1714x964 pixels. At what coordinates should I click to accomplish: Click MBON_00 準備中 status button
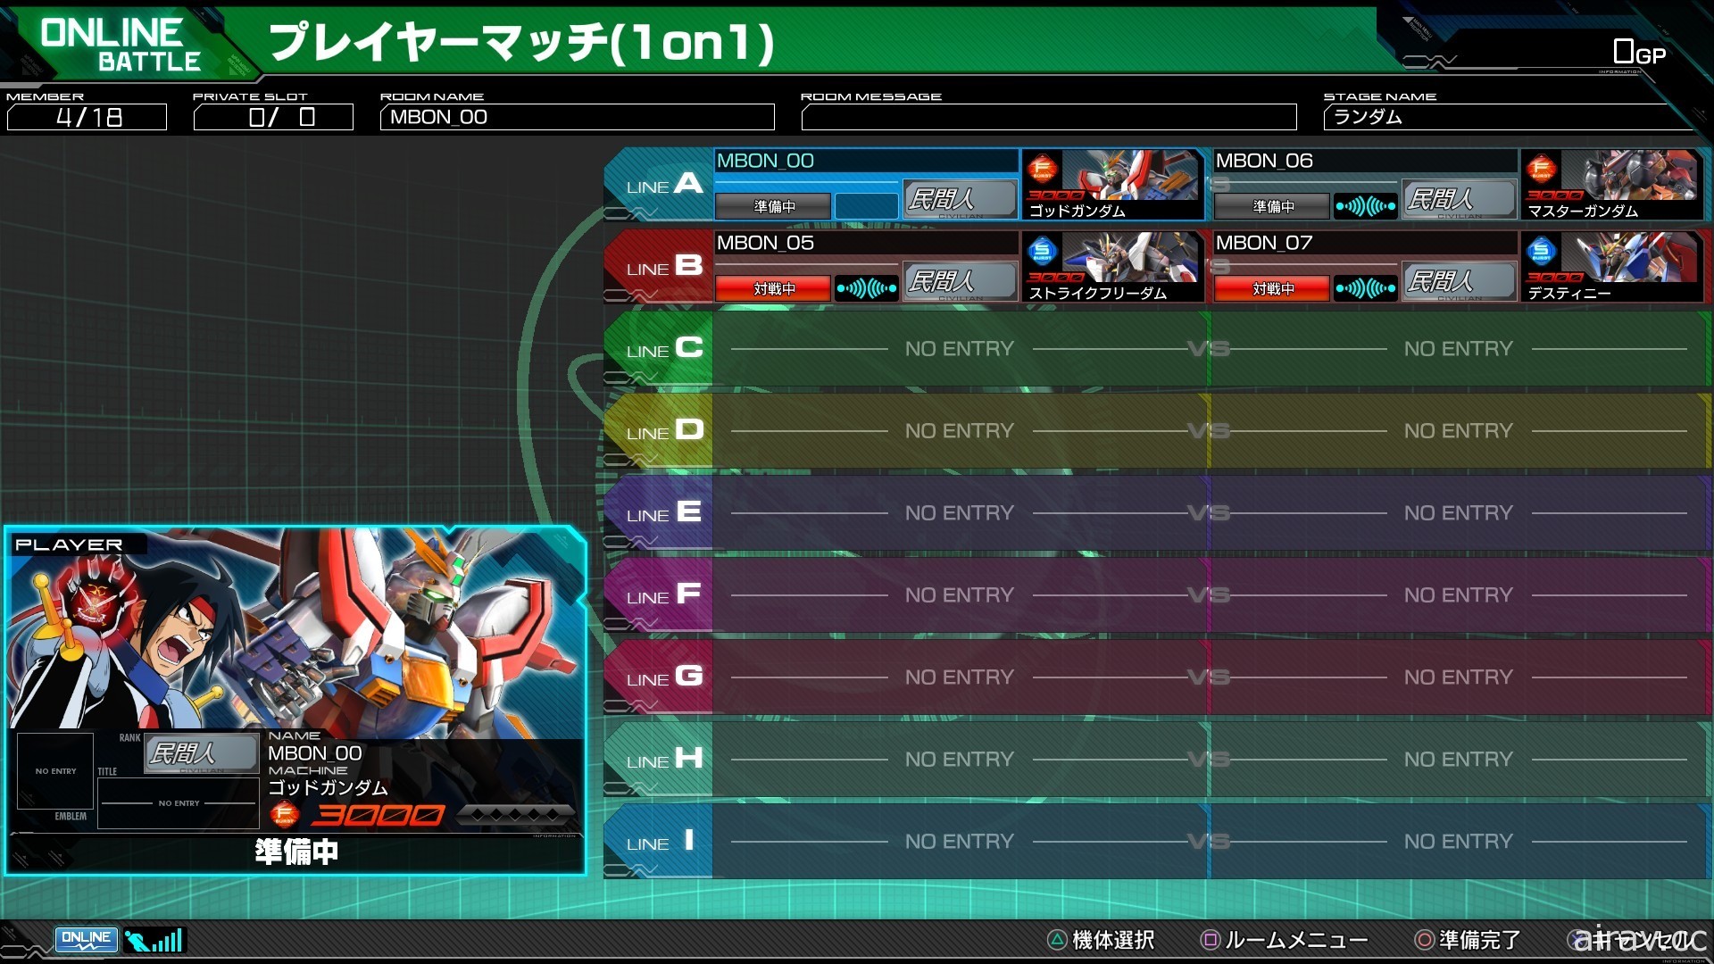point(773,207)
